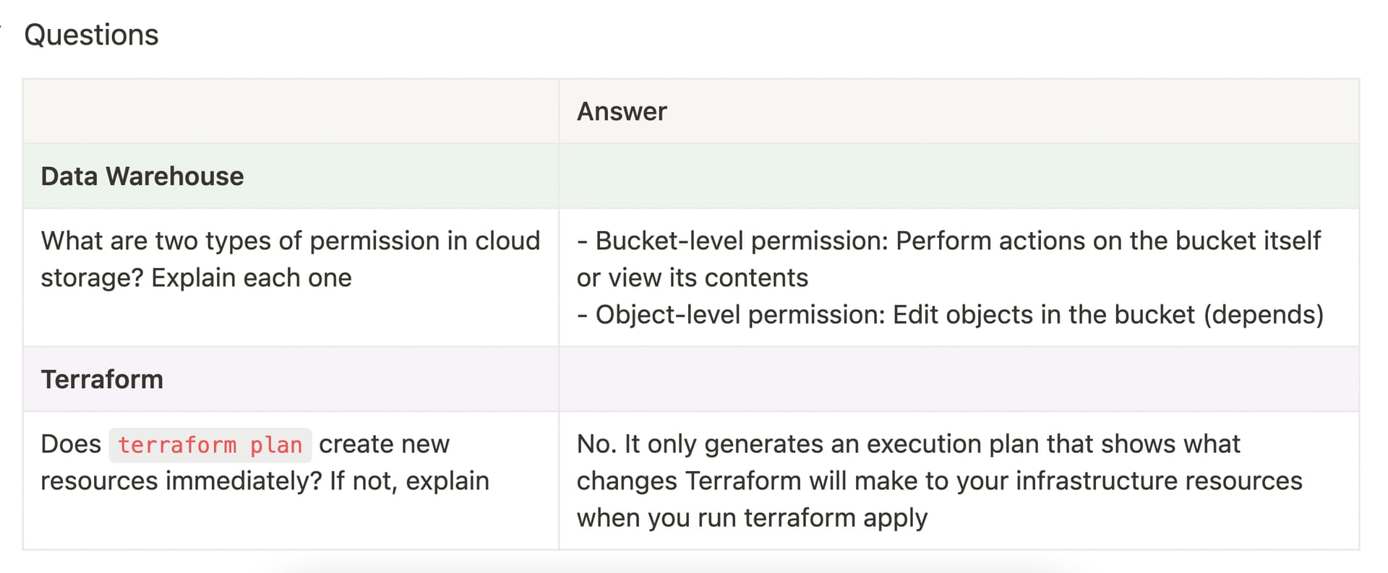Image resolution: width=1388 pixels, height=573 pixels.
Task: Click the 'when you run terraform apply' line
Action: [x=751, y=517]
